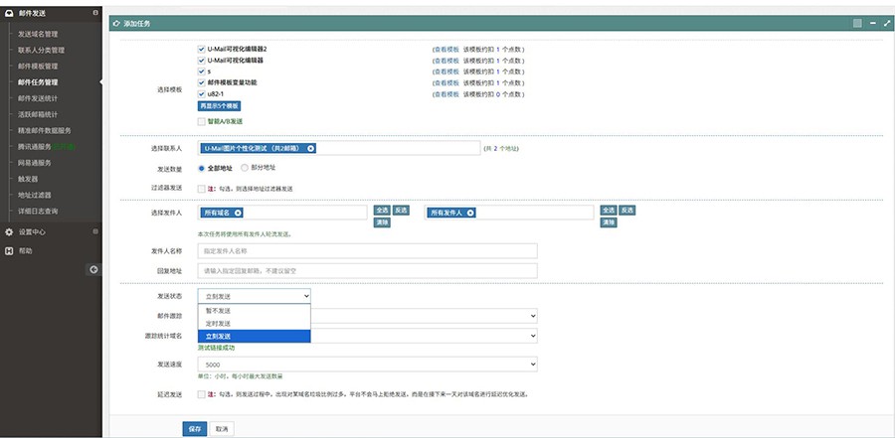Image resolution: width=895 pixels, height=438 pixels.
Task: Click 查看模板 link for U-Mail可视化编辑器2
Action: [x=447, y=49]
